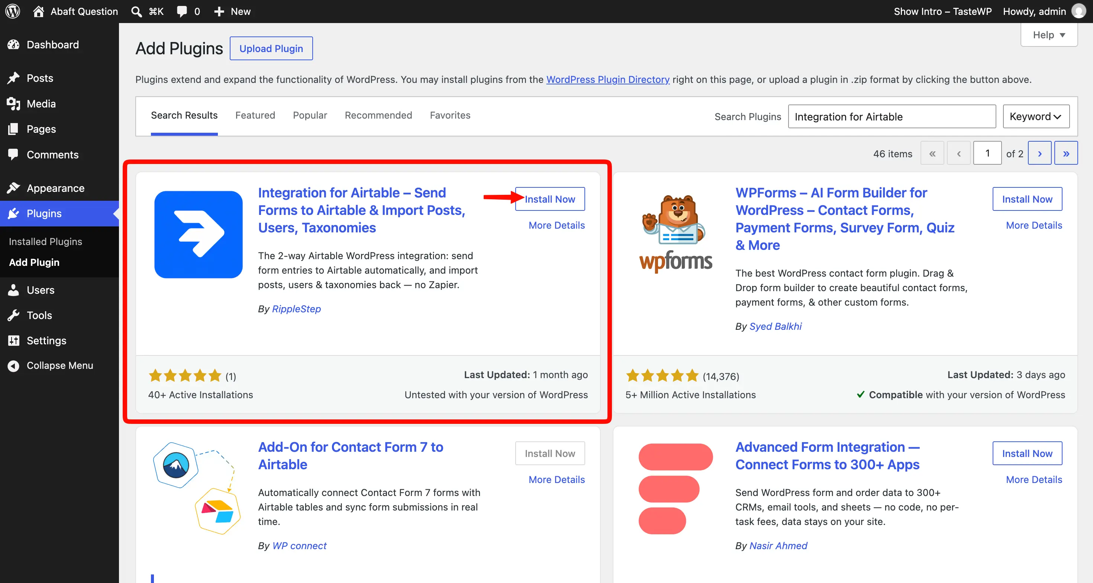Open the Abaft Question site home icon

coord(39,12)
